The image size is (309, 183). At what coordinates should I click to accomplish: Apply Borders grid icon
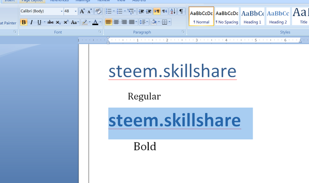click(165, 22)
